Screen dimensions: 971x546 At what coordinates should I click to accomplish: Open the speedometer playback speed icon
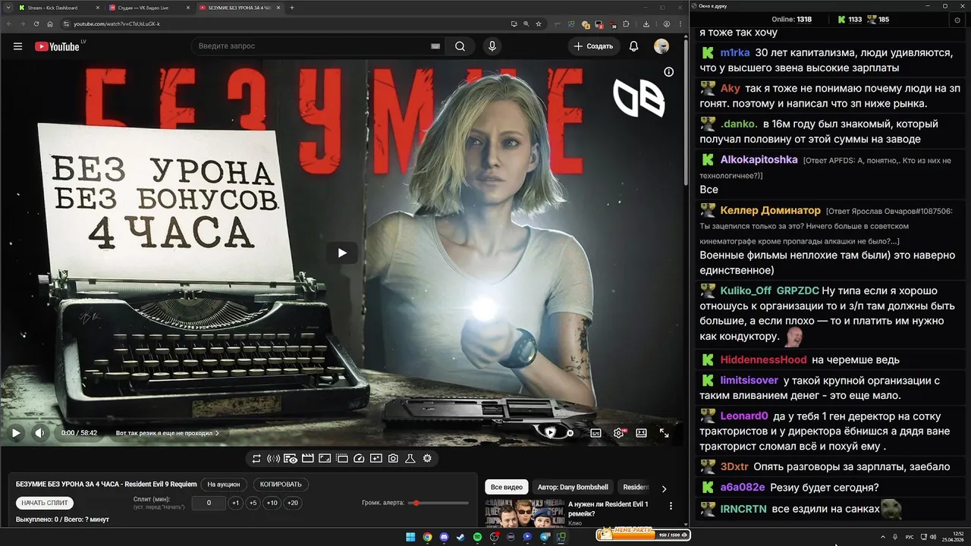pos(359,458)
